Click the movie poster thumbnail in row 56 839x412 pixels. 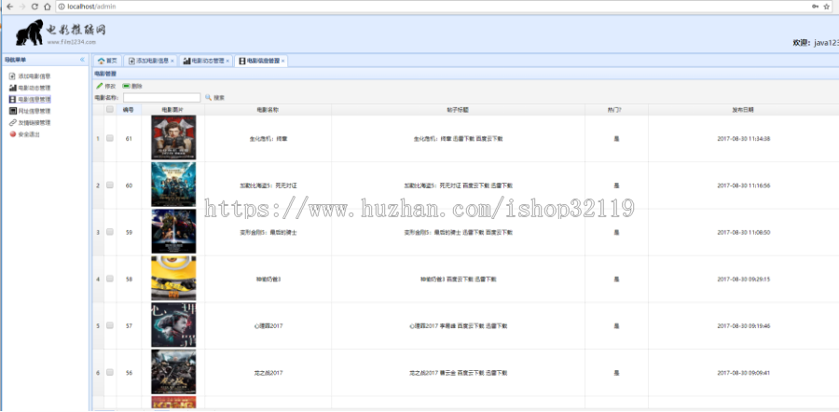pos(173,372)
